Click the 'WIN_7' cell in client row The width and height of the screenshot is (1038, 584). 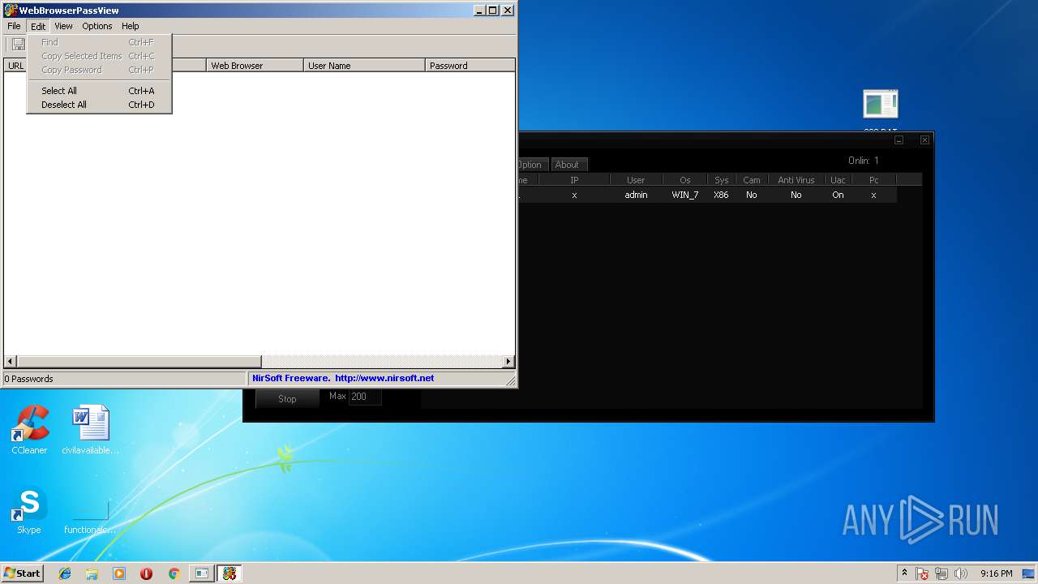[685, 195]
